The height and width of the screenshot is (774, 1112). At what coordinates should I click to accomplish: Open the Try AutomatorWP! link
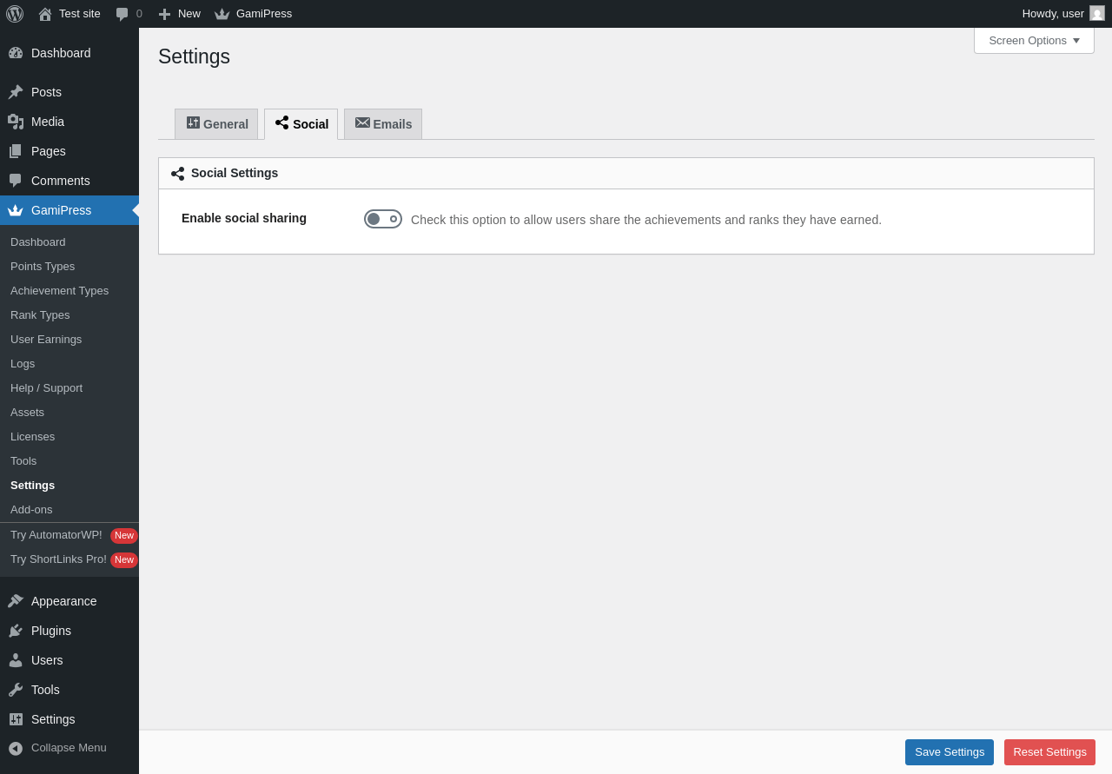[56, 535]
